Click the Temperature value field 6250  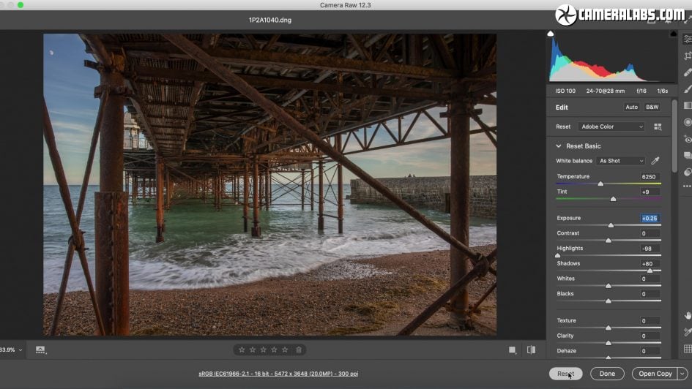click(x=650, y=177)
